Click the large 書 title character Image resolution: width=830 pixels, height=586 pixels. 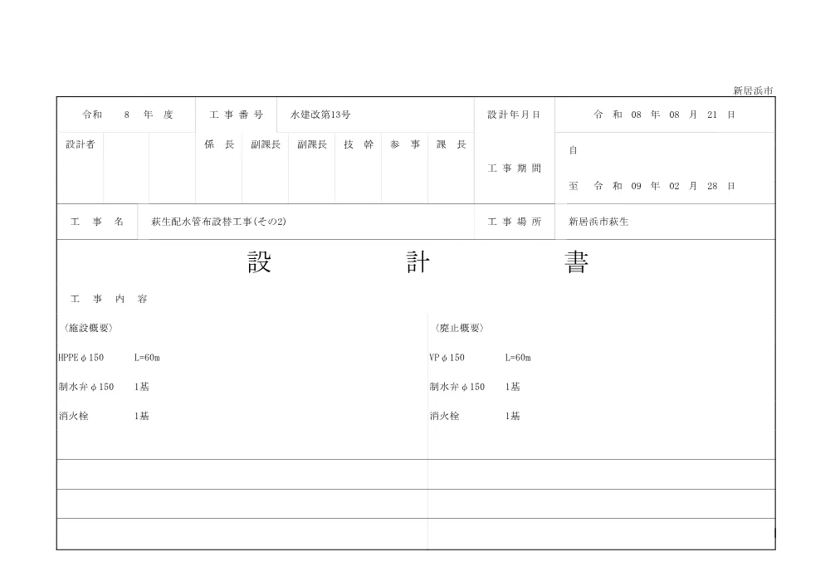tap(577, 262)
